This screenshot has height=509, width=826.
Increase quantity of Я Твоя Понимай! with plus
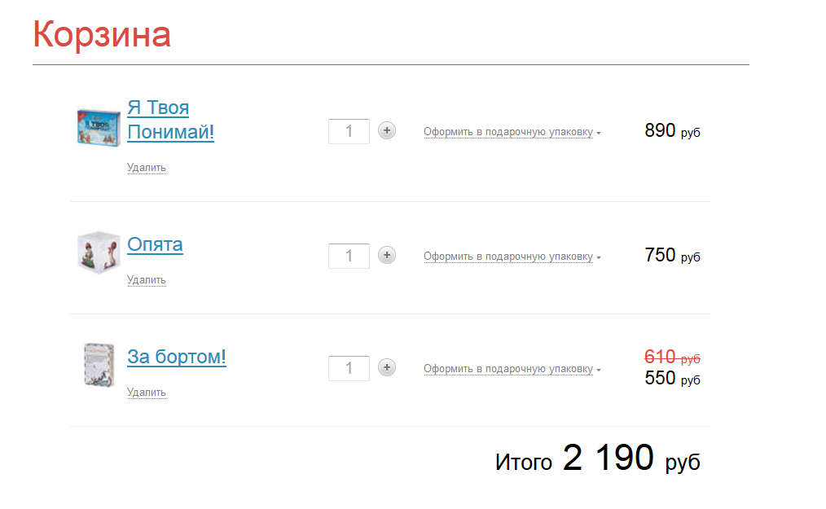click(387, 130)
